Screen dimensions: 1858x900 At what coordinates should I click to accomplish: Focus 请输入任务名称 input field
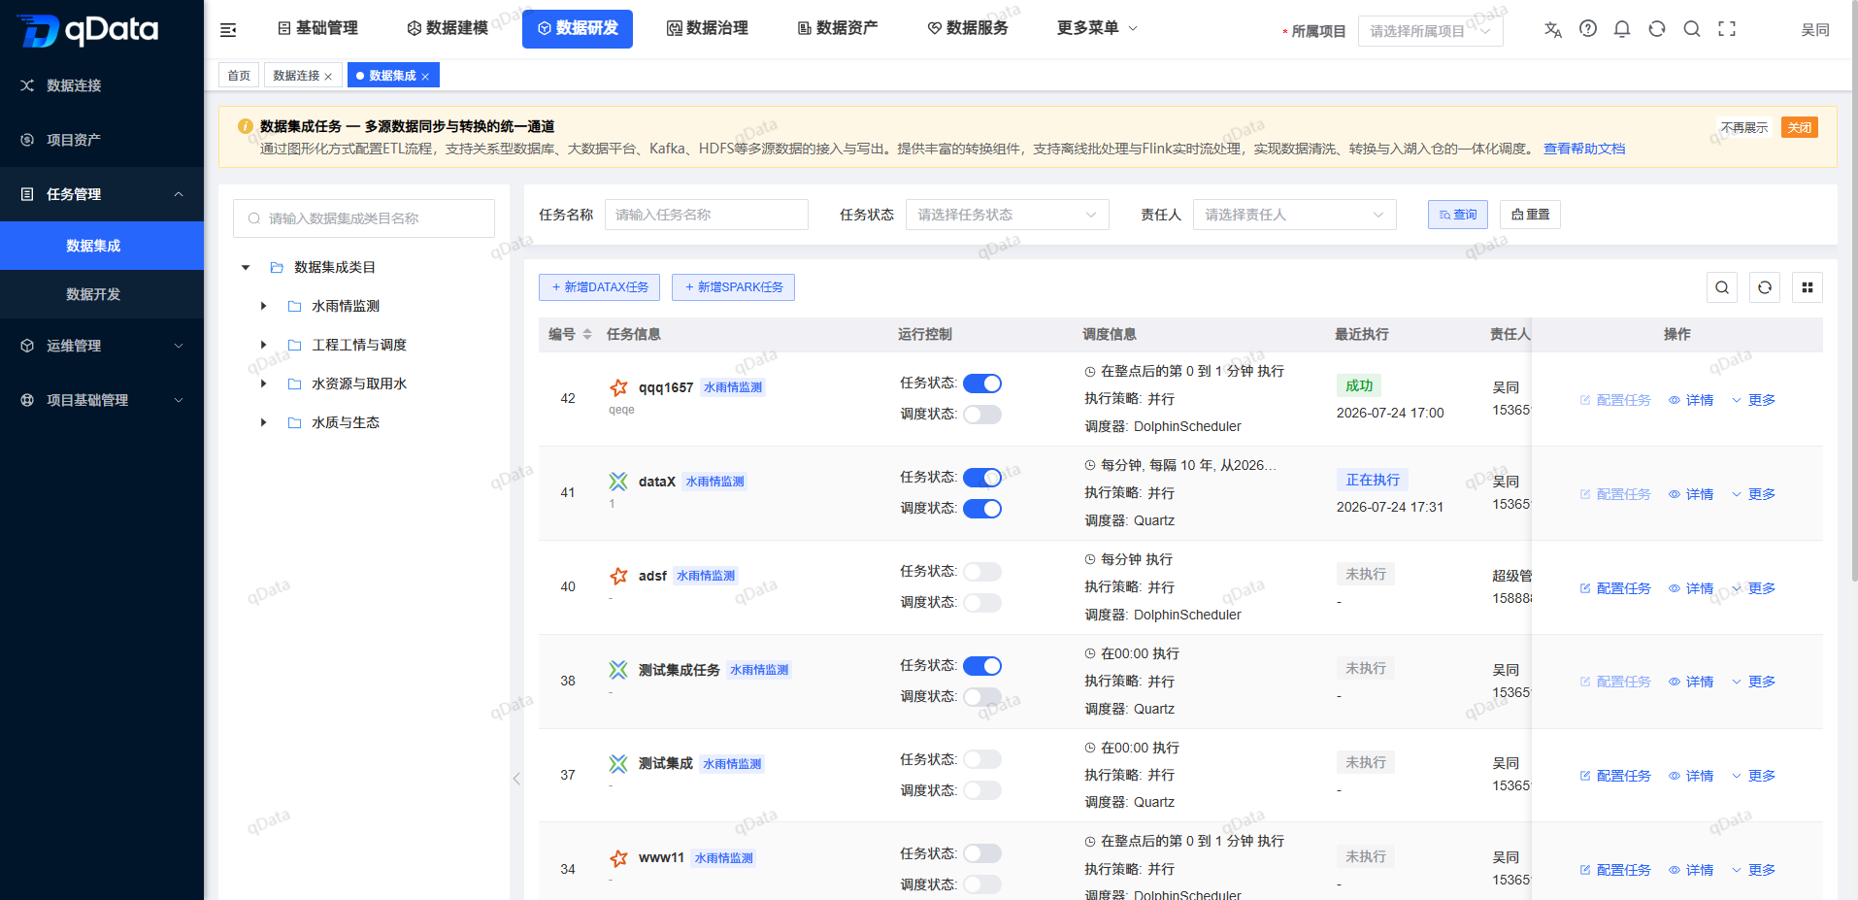coord(707,215)
